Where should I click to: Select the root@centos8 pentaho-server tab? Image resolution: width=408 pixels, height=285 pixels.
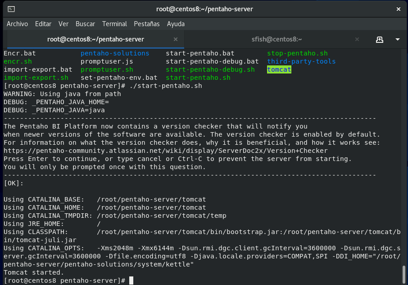(95, 39)
